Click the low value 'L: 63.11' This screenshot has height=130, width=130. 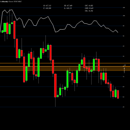coord(68,8)
